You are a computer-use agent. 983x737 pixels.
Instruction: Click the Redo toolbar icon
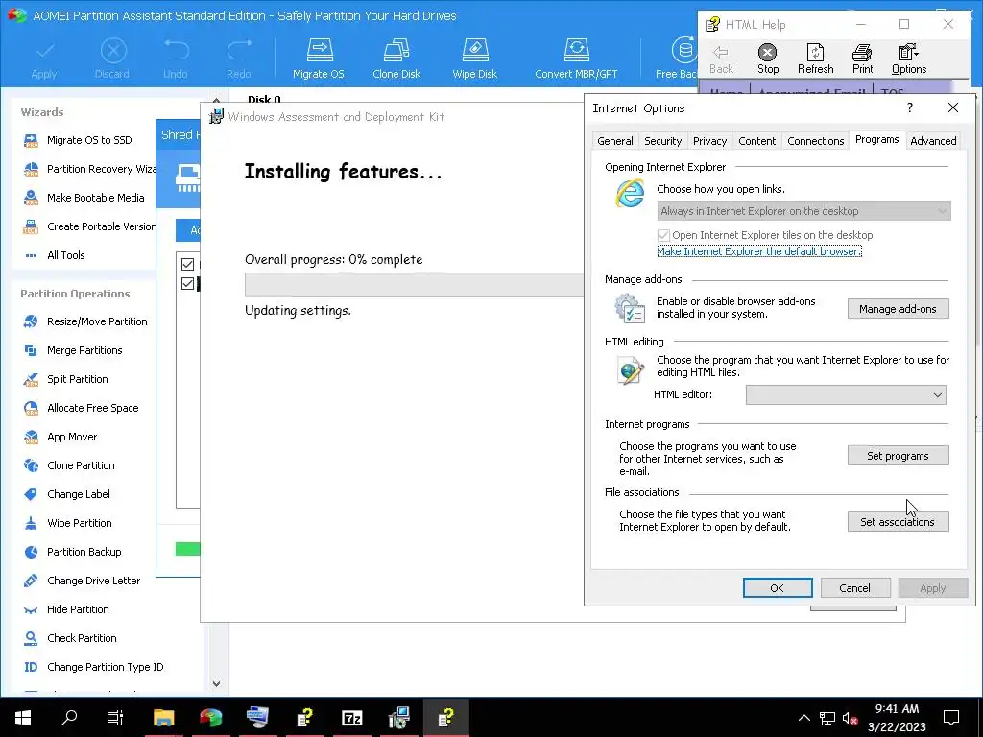point(238,59)
